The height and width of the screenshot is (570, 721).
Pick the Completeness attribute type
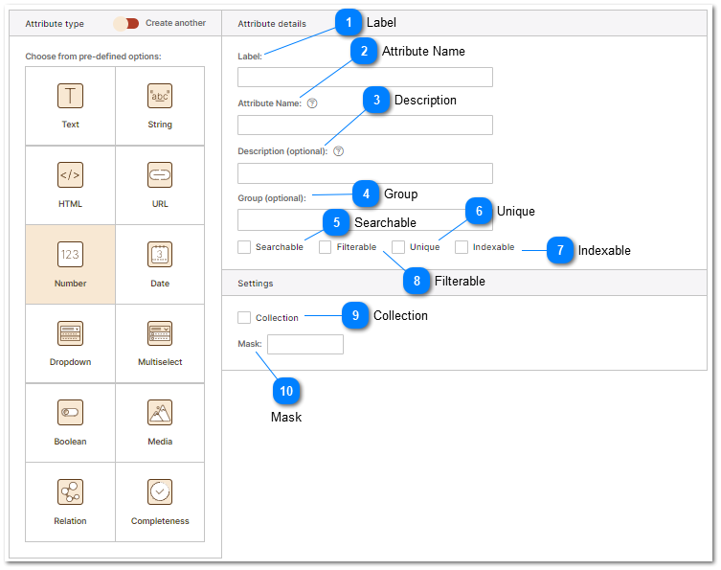[x=160, y=492]
